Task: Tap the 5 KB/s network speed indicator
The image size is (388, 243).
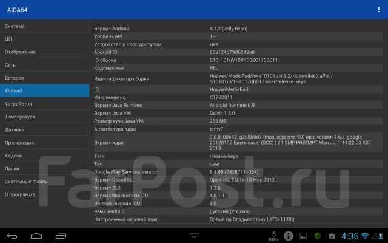Action: click(x=273, y=236)
